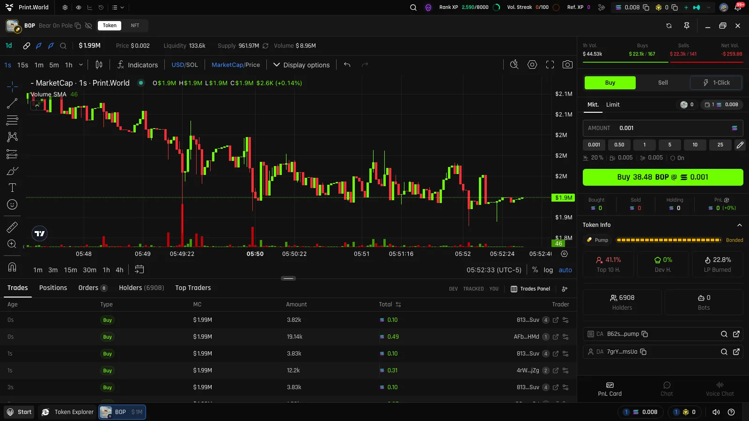Choose the 0.50 amount preset
749x421 pixels.
point(619,145)
